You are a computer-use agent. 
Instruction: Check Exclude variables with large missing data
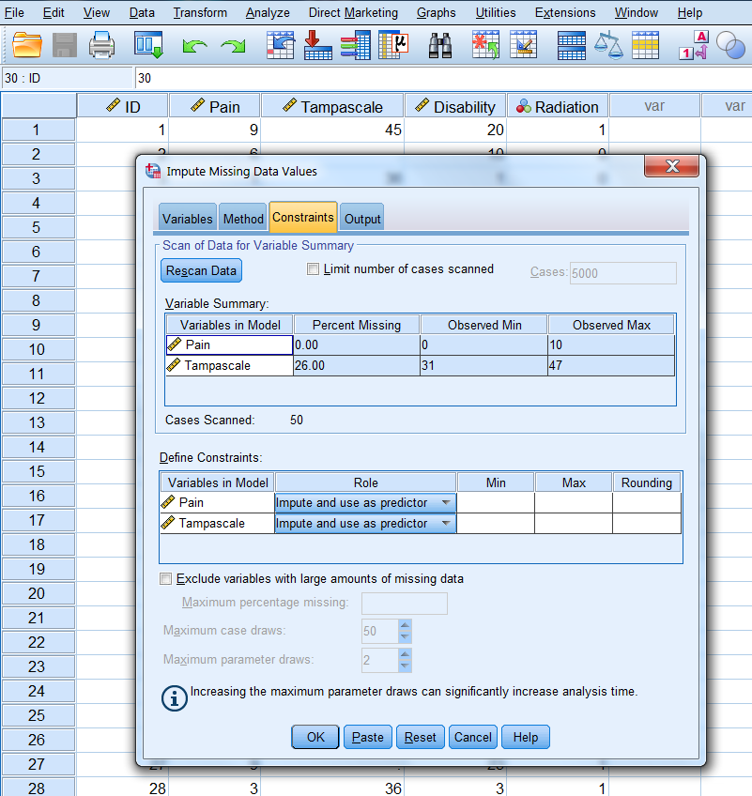(x=167, y=579)
